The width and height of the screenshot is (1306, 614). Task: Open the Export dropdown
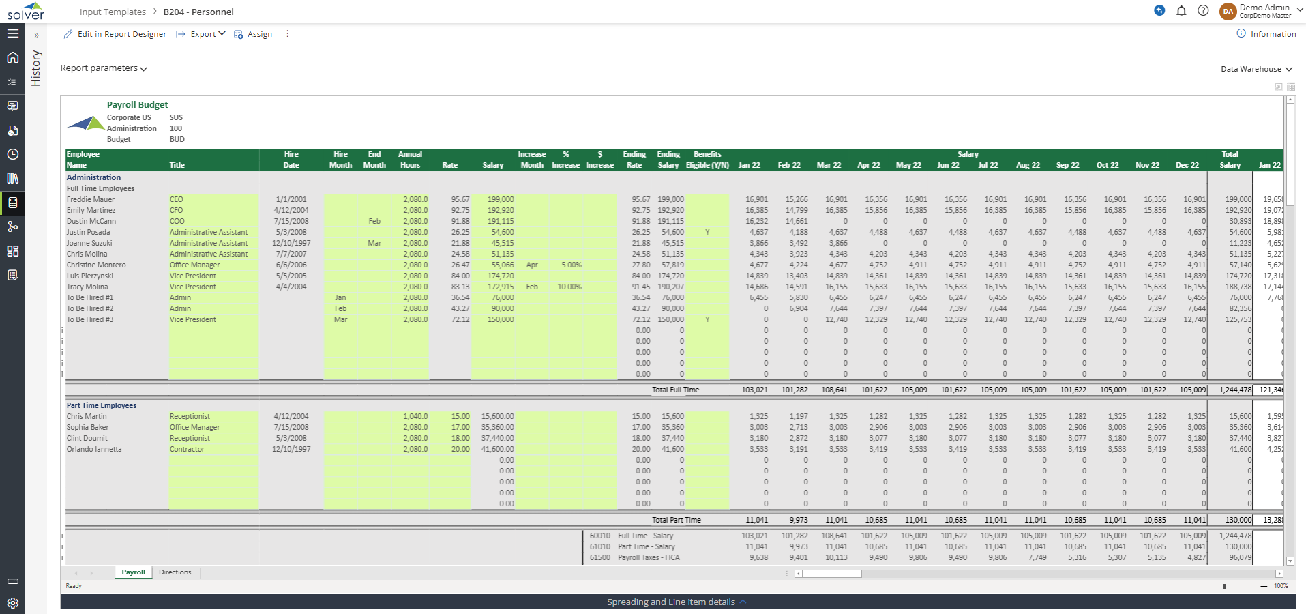coord(201,34)
